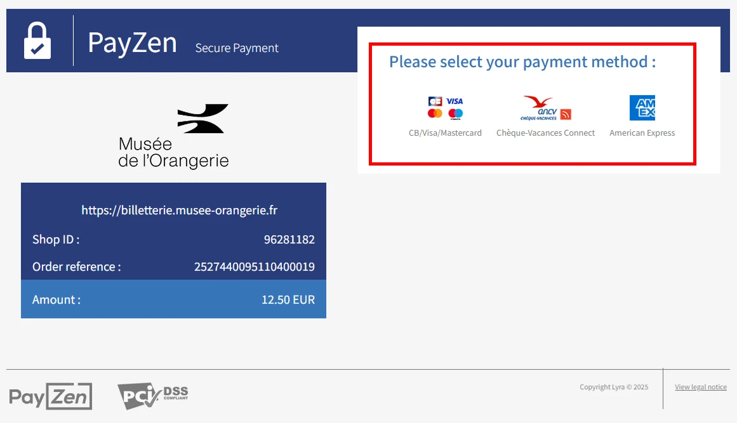The image size is (737, 423).
Task: Click the Musée de l'Orangerie logo
Action: [173, 136]
